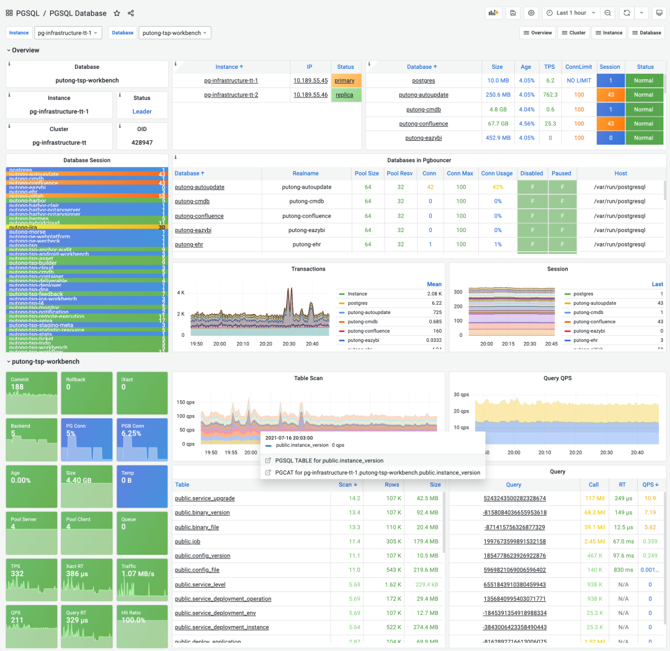Viewport: 670px width, 651px height.
Task: Open the Database putong-tsp-workbench dropdown
Action: tap(175, 33)
